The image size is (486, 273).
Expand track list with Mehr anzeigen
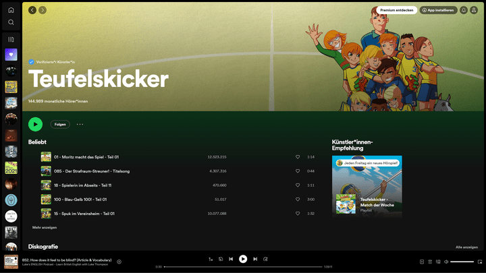point(45,228)
